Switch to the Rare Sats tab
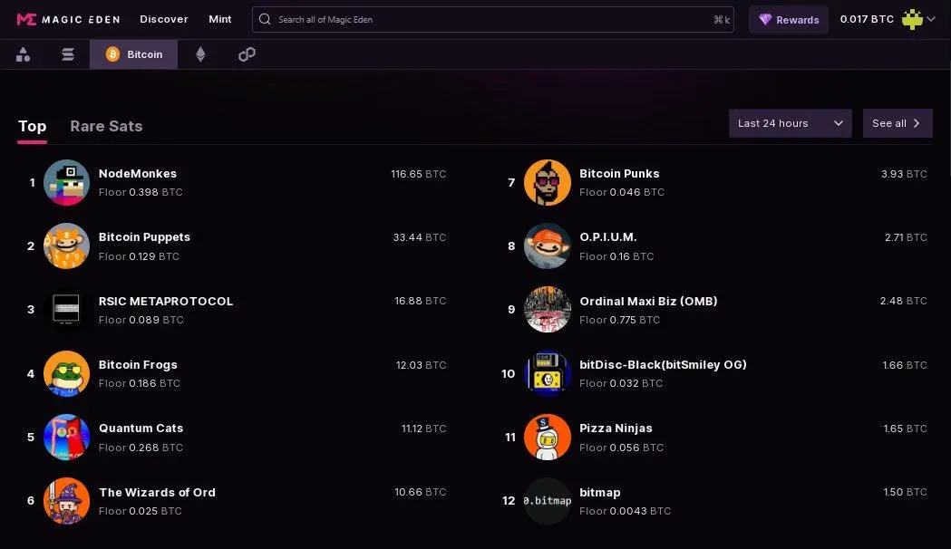Screen dimensions: 951x549 (106, 126)
